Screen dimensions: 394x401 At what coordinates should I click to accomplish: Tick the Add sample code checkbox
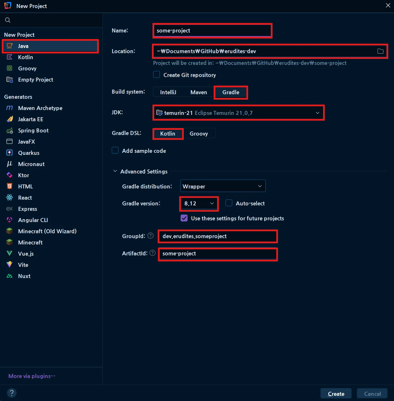point(115,151)
